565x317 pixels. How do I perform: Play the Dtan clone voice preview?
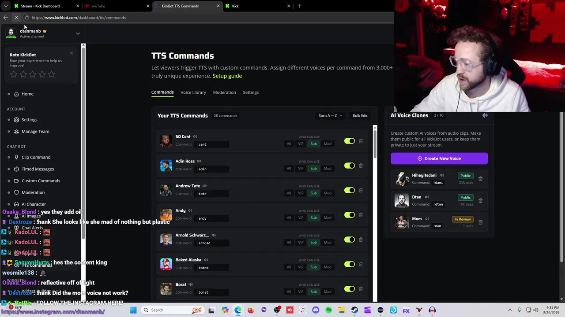tap(427, 197)
